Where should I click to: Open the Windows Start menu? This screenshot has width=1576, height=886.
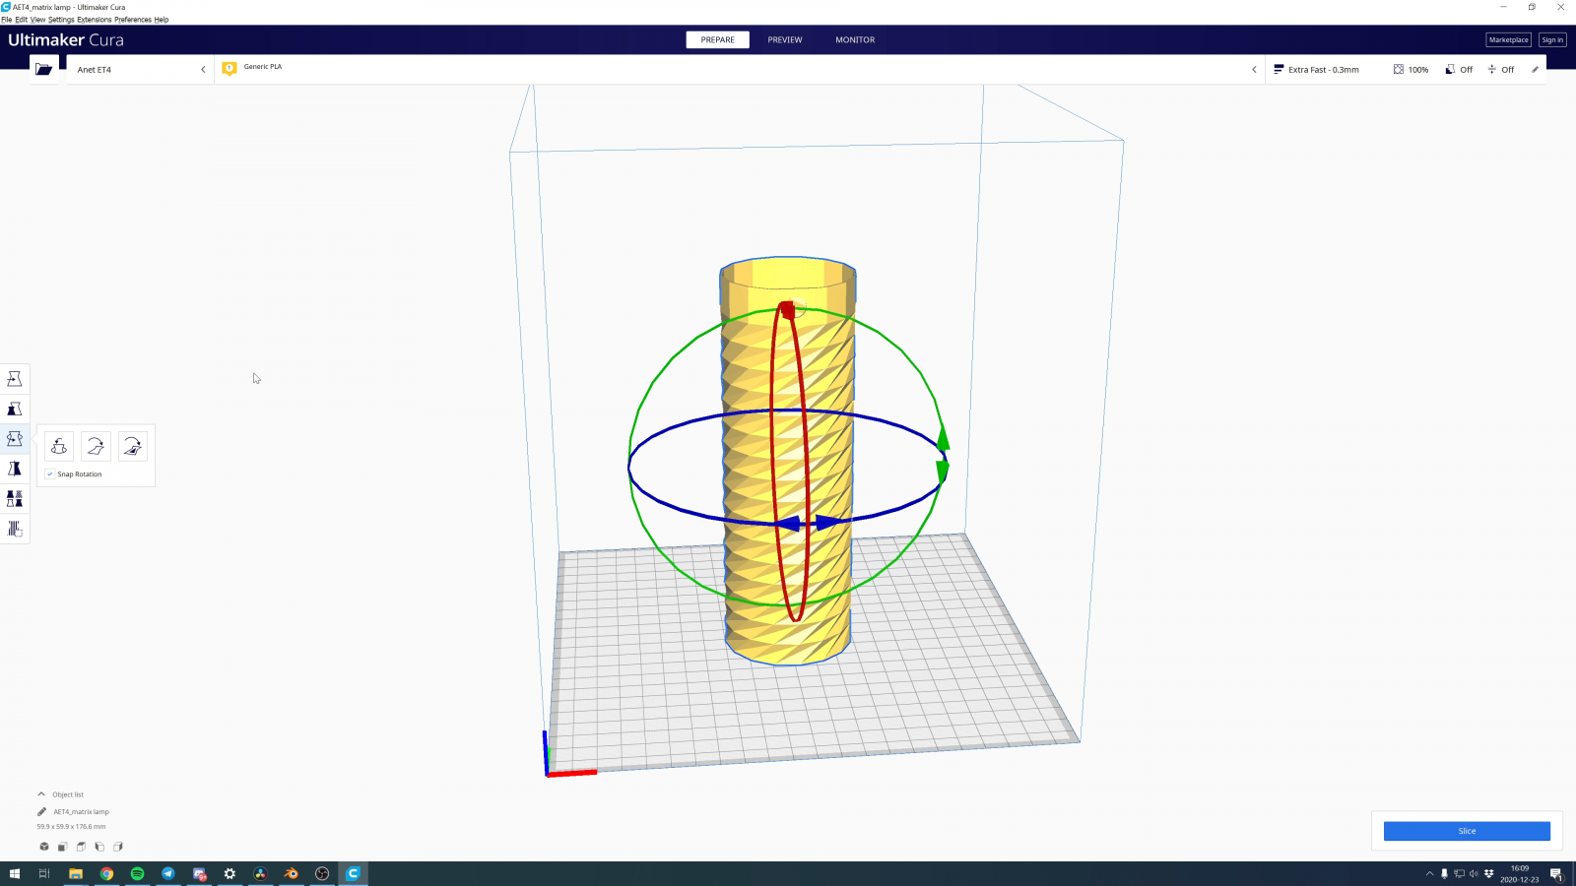tap(14, 873)
